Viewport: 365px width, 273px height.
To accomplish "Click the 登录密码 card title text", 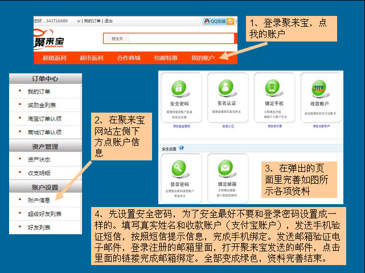I will click(179, 184).
